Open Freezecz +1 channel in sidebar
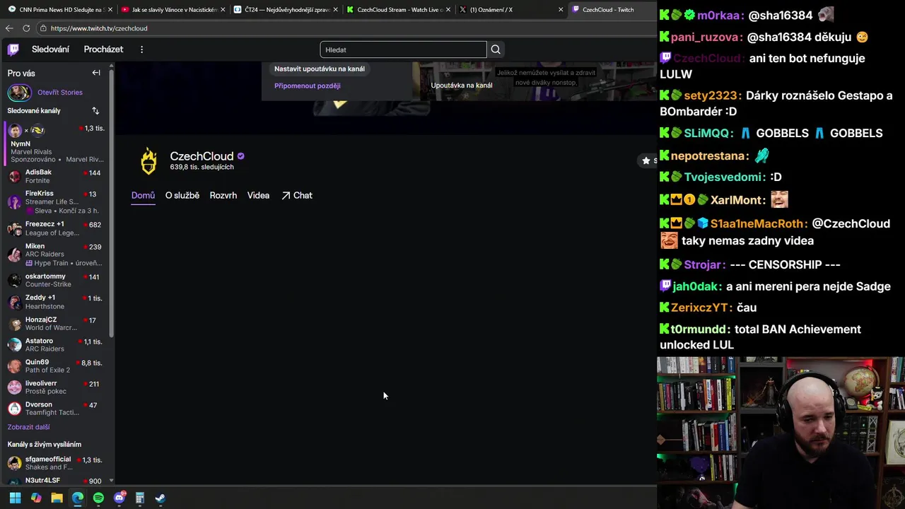The height and width of the screenshot is (509, 905). tap(57, 228)
